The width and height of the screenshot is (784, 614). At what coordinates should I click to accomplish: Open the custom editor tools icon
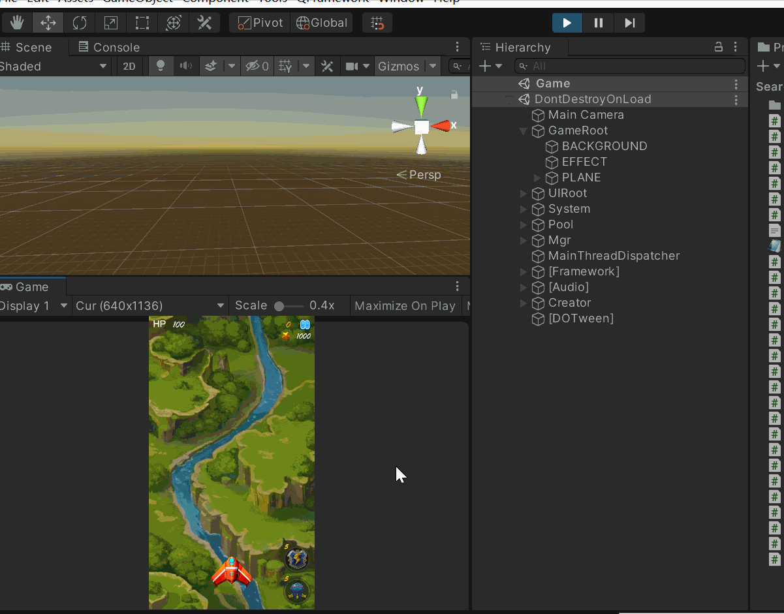click(x=204, y=23)
